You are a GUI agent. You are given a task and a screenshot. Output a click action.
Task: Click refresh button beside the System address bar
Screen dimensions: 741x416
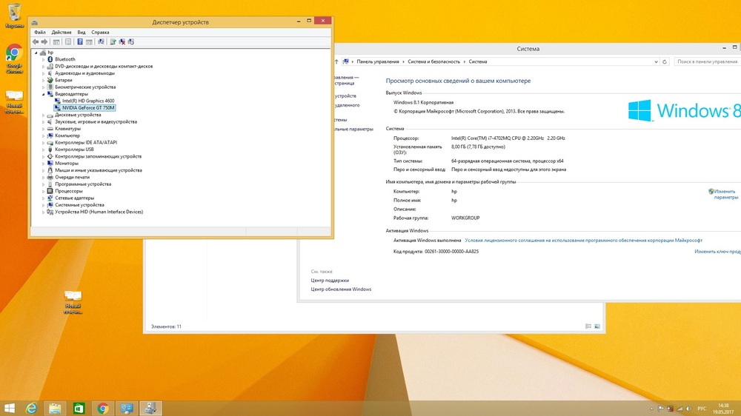[665, 62]
